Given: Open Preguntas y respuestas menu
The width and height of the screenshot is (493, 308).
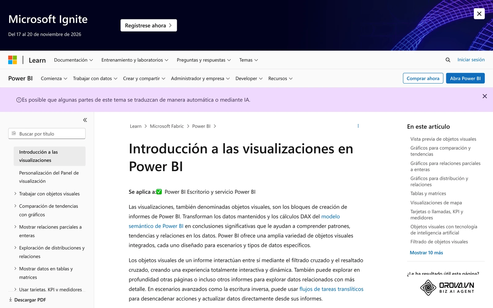Looking at the screenshot, I should [x=204, y=60].
